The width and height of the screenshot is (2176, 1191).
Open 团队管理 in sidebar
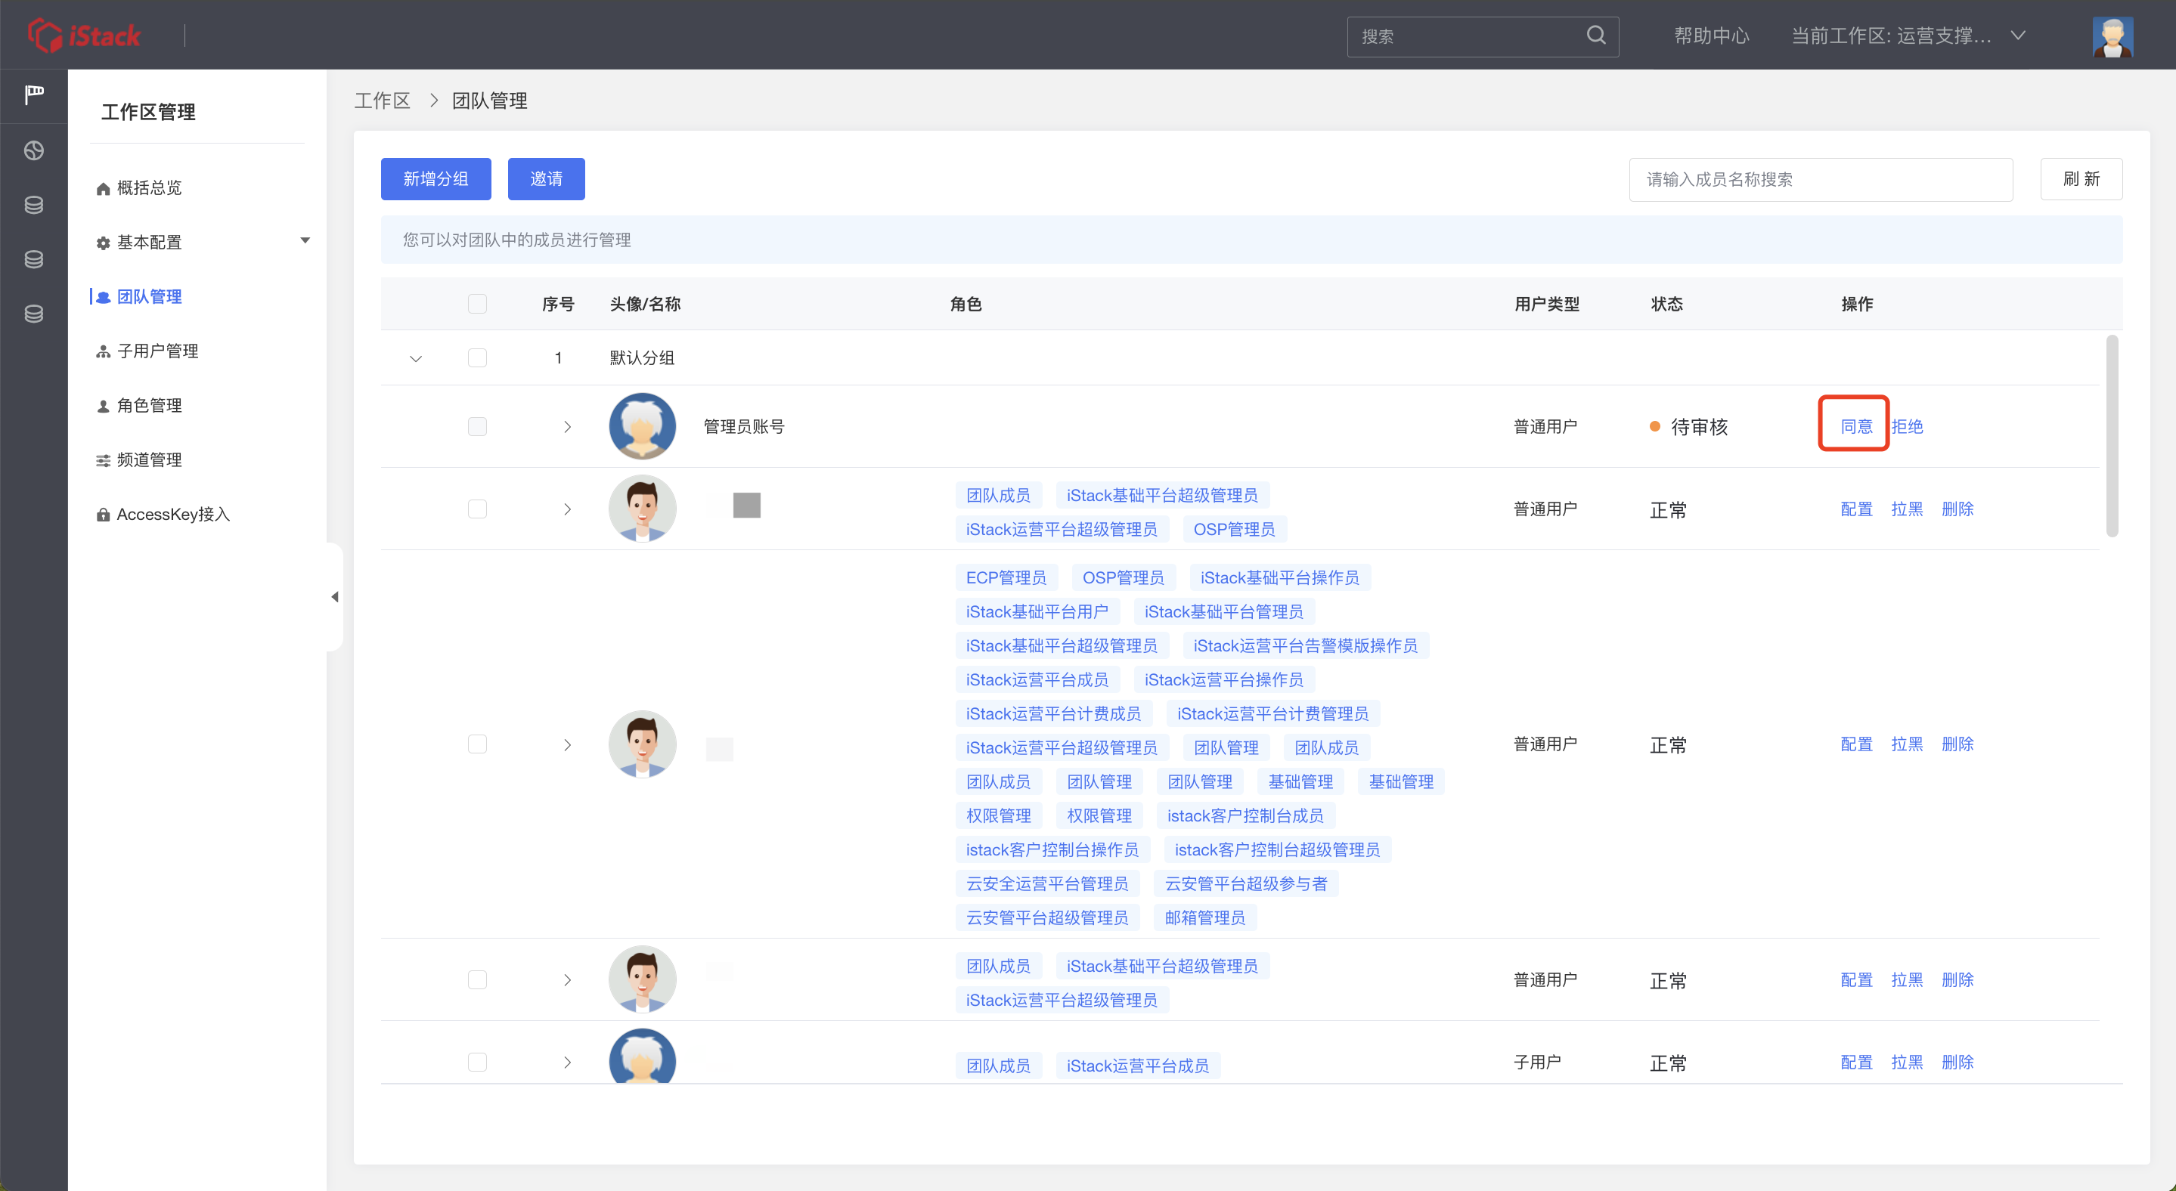click(149, 297)
